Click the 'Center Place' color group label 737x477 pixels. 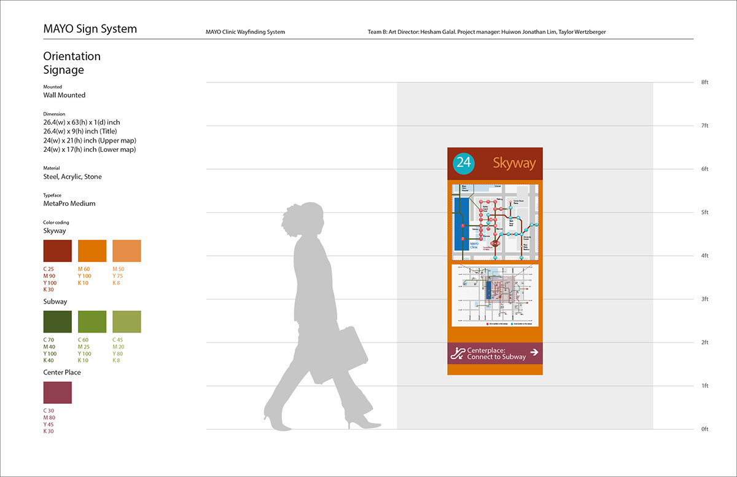point(62,373)
